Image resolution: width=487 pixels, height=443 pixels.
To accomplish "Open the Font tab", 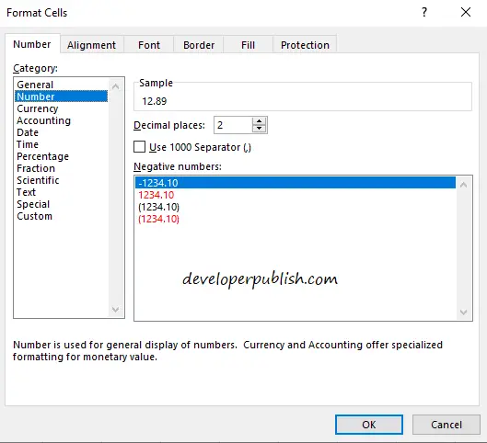I will [149, 45].
